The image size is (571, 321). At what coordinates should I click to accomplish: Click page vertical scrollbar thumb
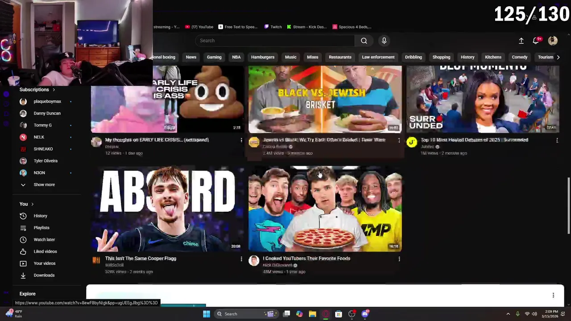[568, 205]
